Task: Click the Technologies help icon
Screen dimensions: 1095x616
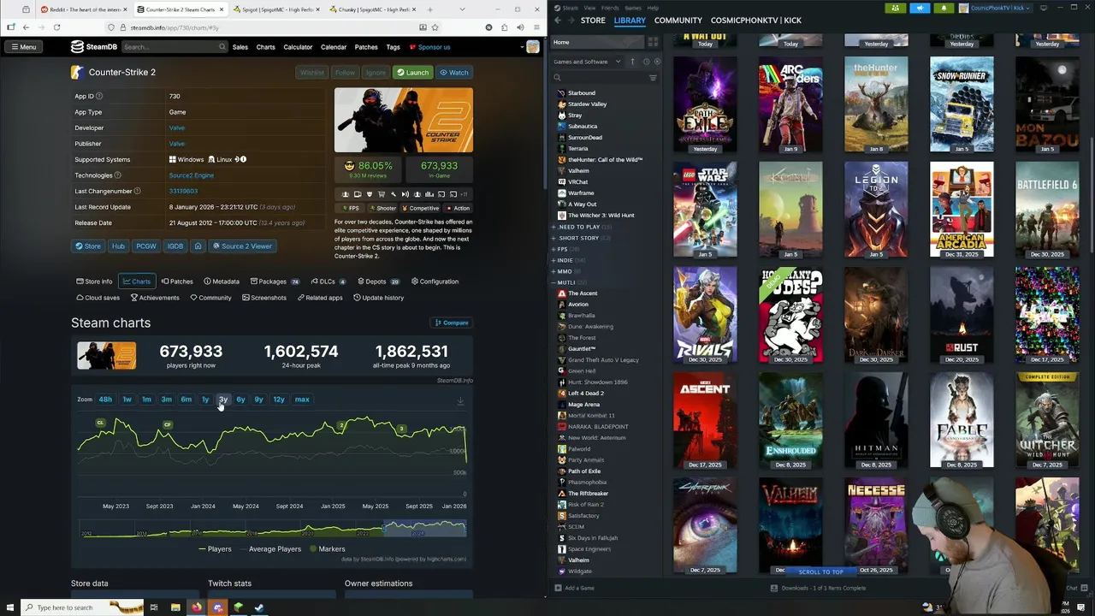Action: pos(117,175)
